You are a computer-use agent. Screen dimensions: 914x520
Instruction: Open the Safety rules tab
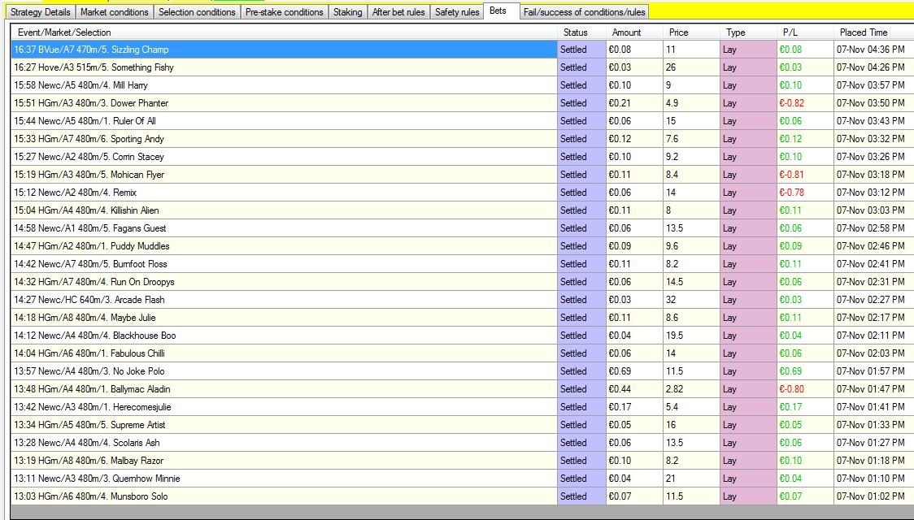click(457, 11)
